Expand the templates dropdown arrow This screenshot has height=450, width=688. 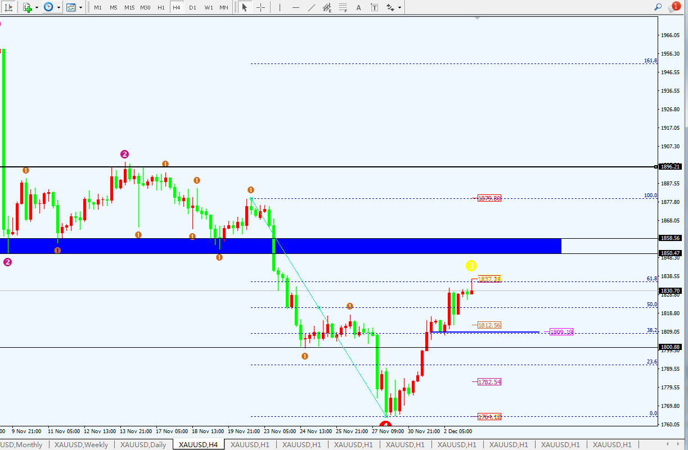[x=80, y=7]
